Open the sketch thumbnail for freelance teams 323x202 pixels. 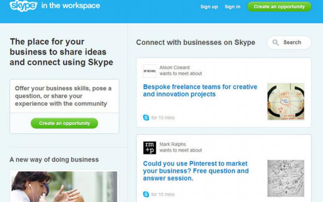pyautogui.click(x=285, y=101)
